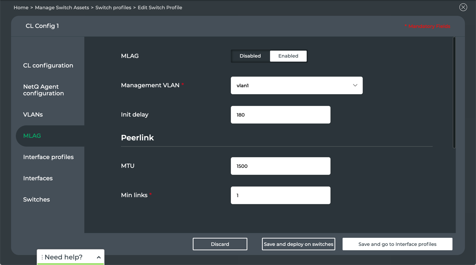The image size is (476, 265).
Task: Click the vertical scrollbar in the form
Action: [x=454, y=92]
